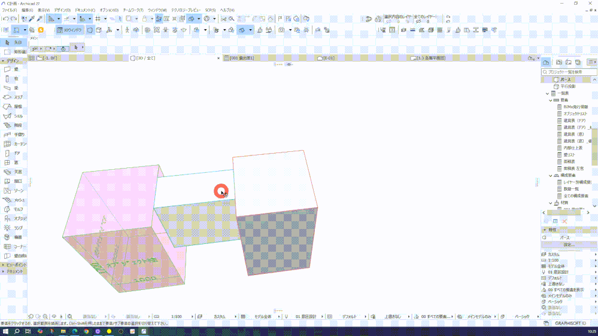
Task: Toggle the grid snap icon
Action: pyautogui.click(x=97, y=19)
